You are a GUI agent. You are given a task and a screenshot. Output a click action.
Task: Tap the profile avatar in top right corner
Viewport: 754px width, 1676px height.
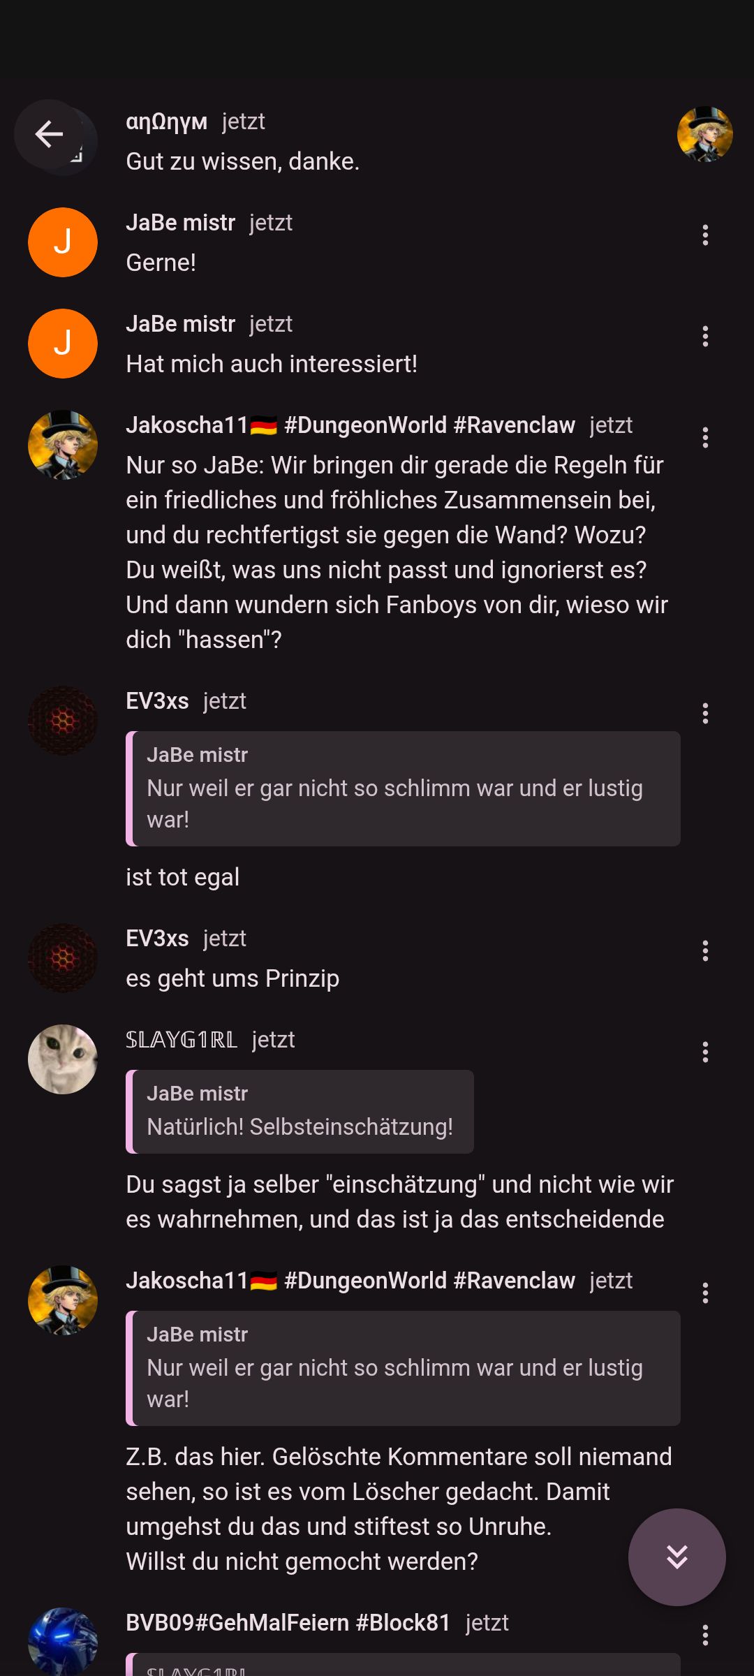pos(705,134)
